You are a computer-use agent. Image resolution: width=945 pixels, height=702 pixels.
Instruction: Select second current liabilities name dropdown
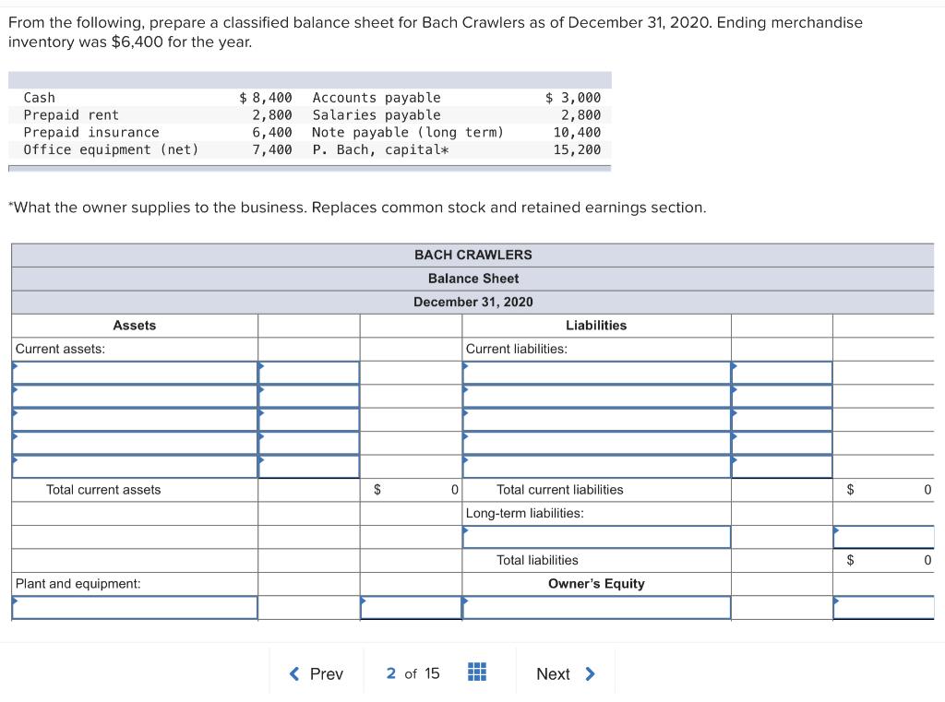pos(597,396)
